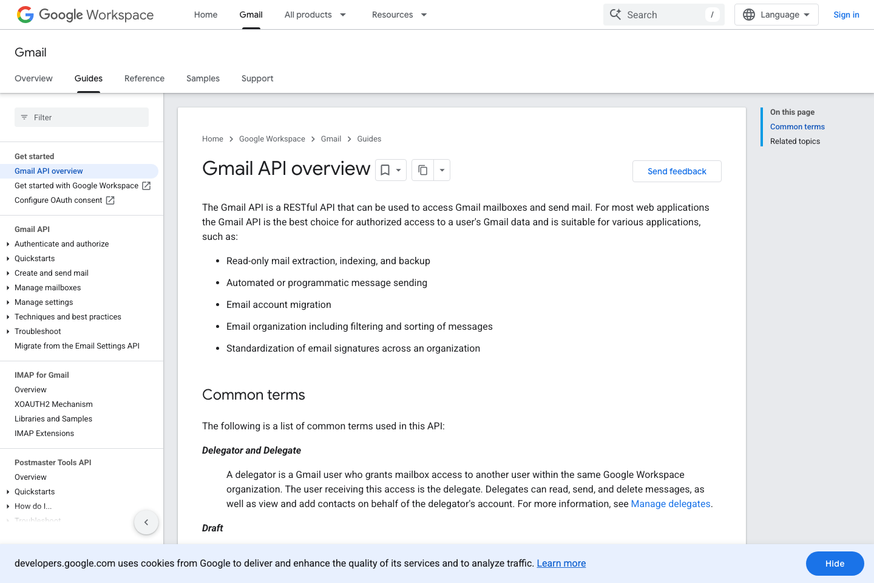Follow the Manage delegates link

(x=670, y=503)
